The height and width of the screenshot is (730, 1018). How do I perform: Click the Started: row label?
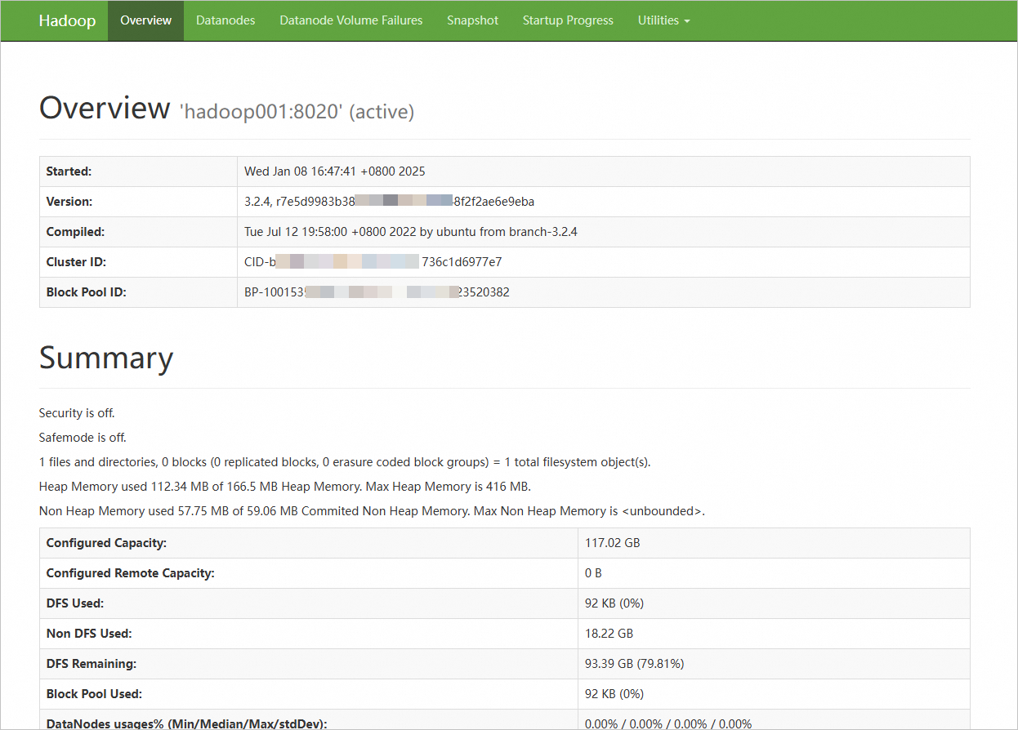click(69, 171)
